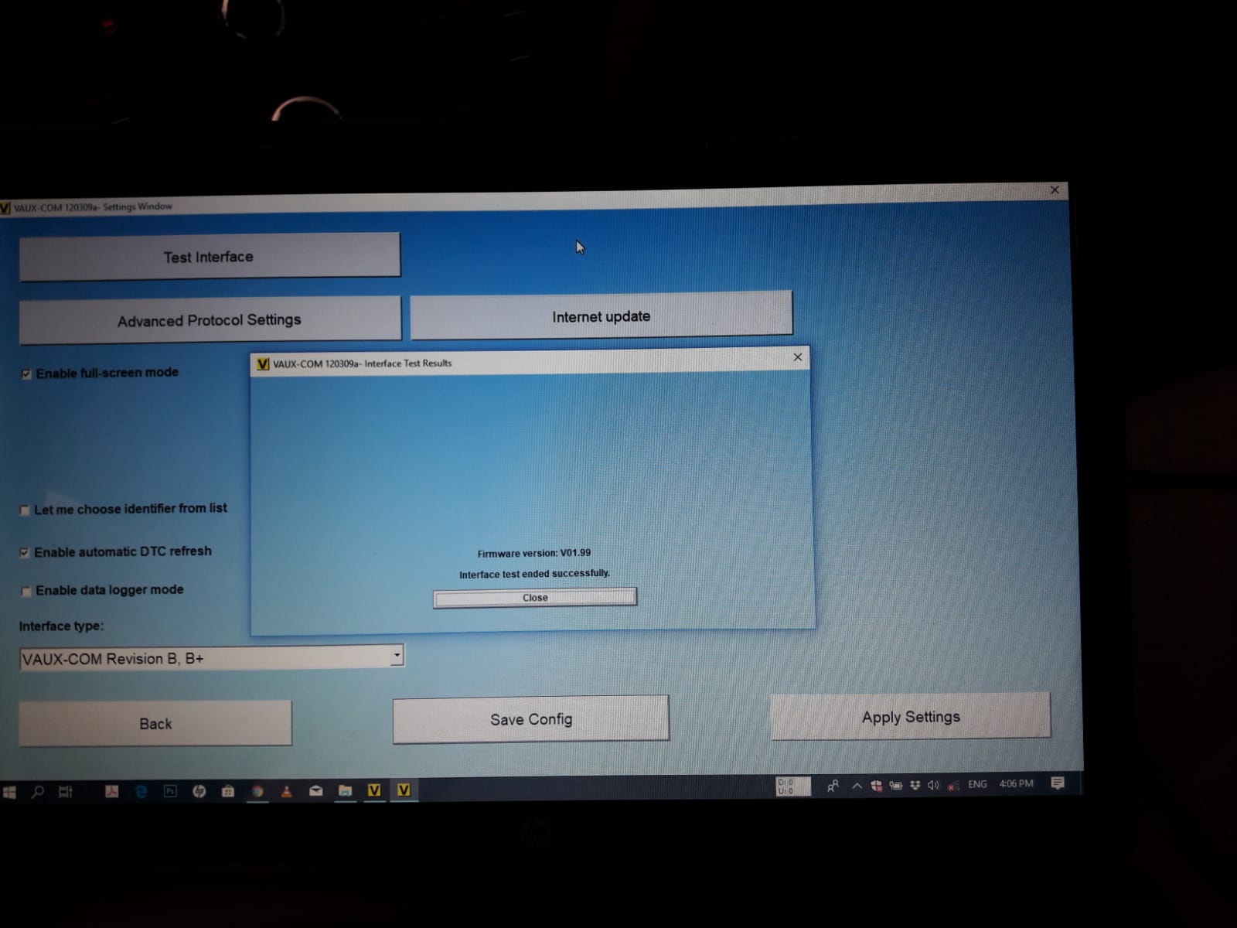Open File Explorer on taskbar
This screenshot has width=1237, height=928.
(345, 790)
